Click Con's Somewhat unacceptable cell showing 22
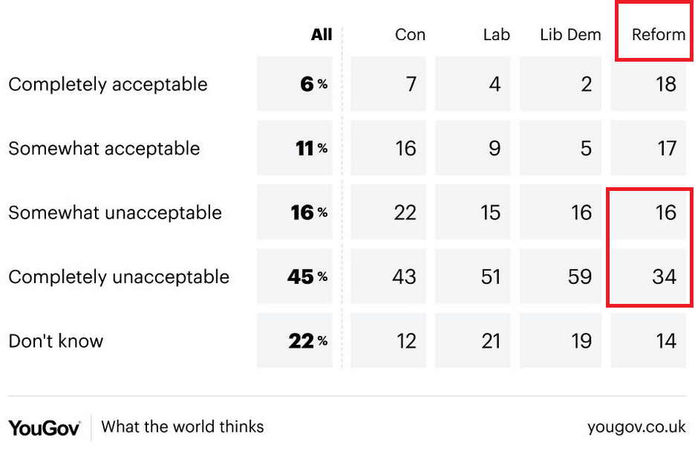 [388, 212]
